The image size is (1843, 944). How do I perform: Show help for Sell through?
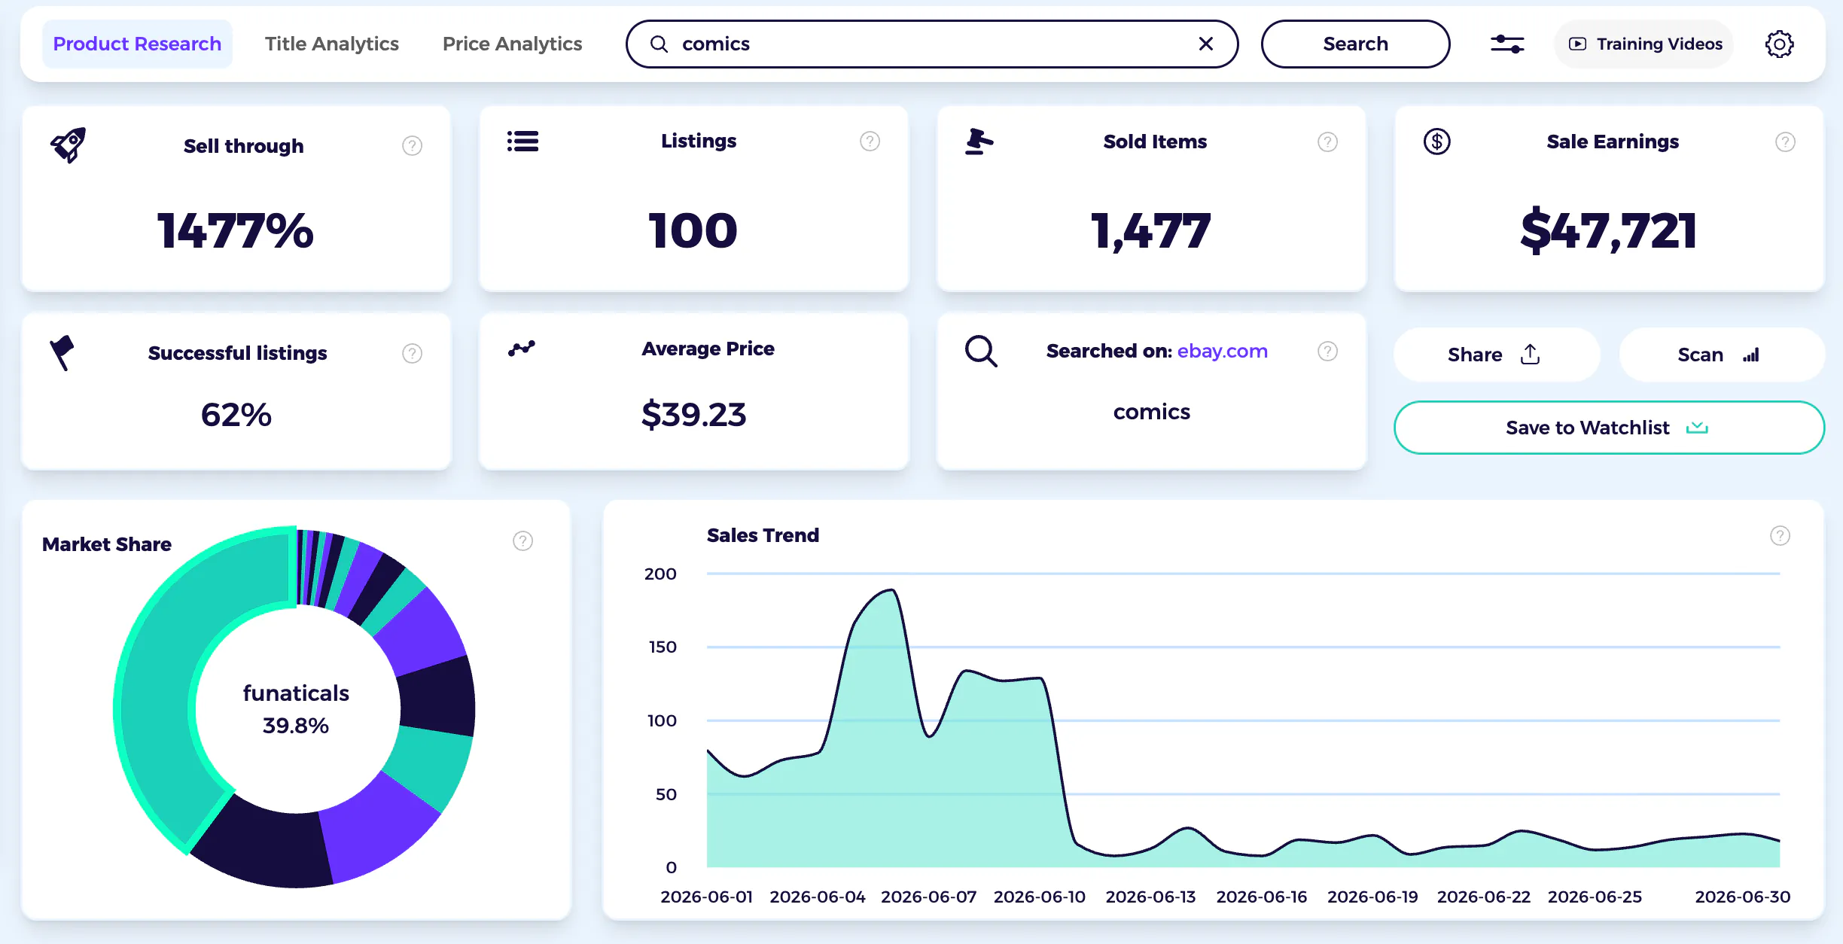pos(412,145)
